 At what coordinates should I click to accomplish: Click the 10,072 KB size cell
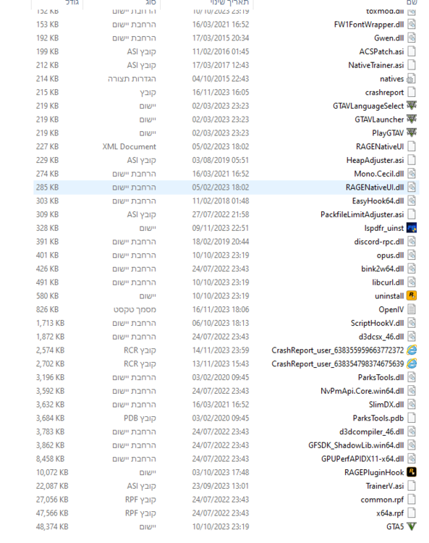52,472
